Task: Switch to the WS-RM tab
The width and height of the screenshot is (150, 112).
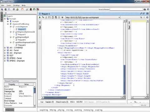Action: [79, 102]
